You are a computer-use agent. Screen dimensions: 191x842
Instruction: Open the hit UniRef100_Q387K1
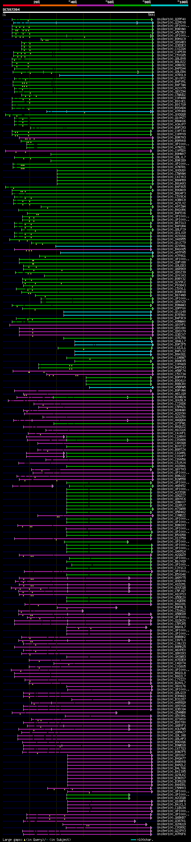click(171, 821)
